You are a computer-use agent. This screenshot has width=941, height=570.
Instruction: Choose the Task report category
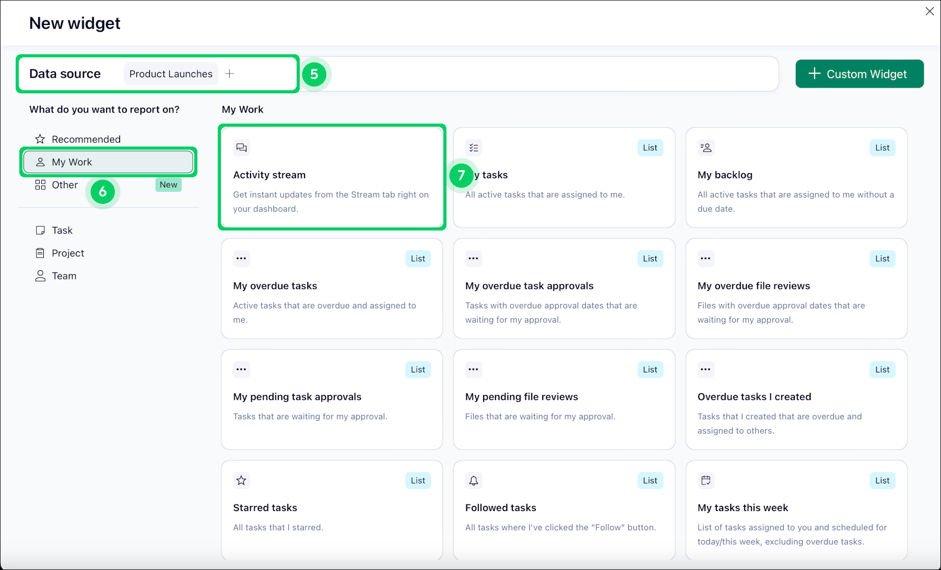(62, 231)
